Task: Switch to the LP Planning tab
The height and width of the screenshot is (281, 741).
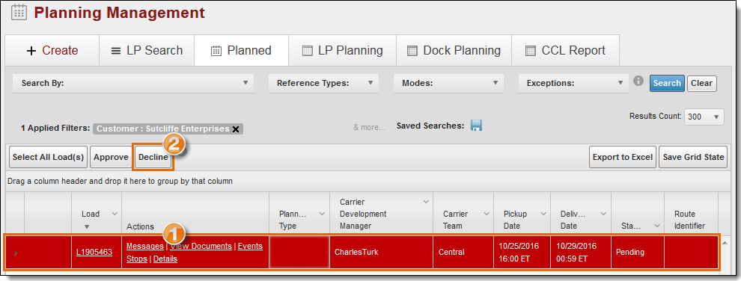Action: tap(342, 51)
